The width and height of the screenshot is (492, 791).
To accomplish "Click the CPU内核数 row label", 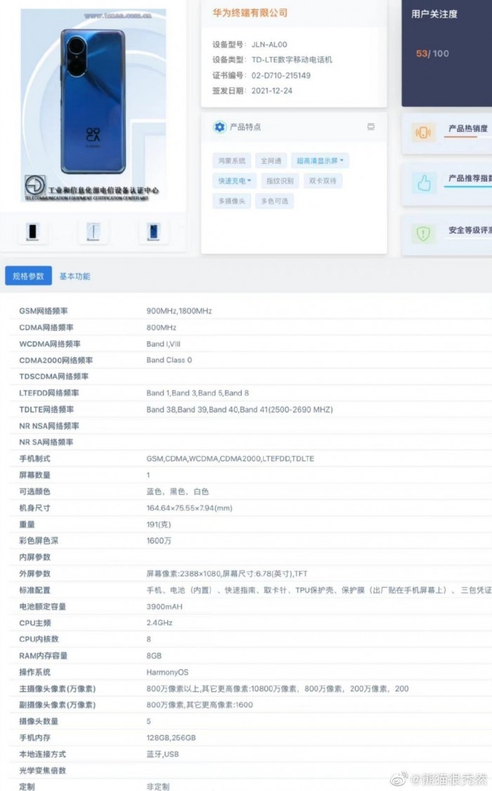I will click(x=39, y=639).
